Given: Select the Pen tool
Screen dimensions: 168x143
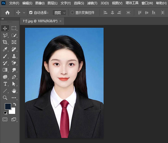Looking at the screenshot, I should coord(14,77).
